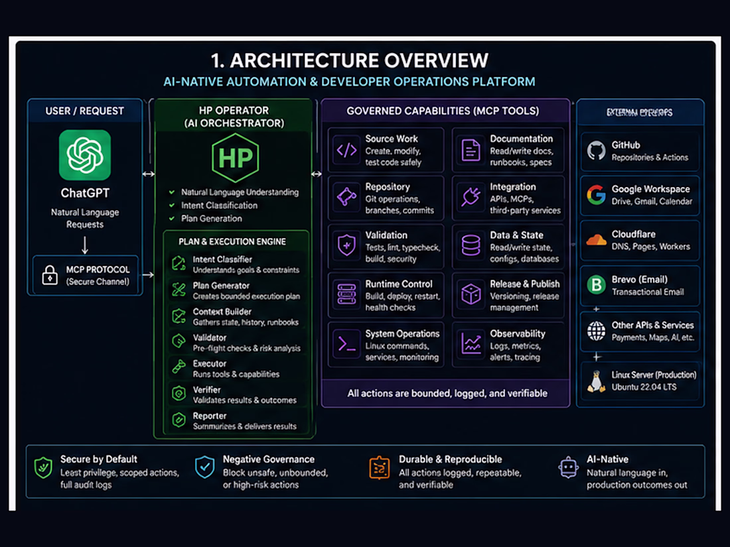Screen dimensions: 730x547
Task: Click 'Understands goals & constraints' text
Action: point(246,270)
